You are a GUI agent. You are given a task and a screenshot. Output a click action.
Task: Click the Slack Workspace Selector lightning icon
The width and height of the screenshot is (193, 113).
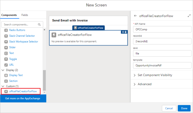[6, 42]
